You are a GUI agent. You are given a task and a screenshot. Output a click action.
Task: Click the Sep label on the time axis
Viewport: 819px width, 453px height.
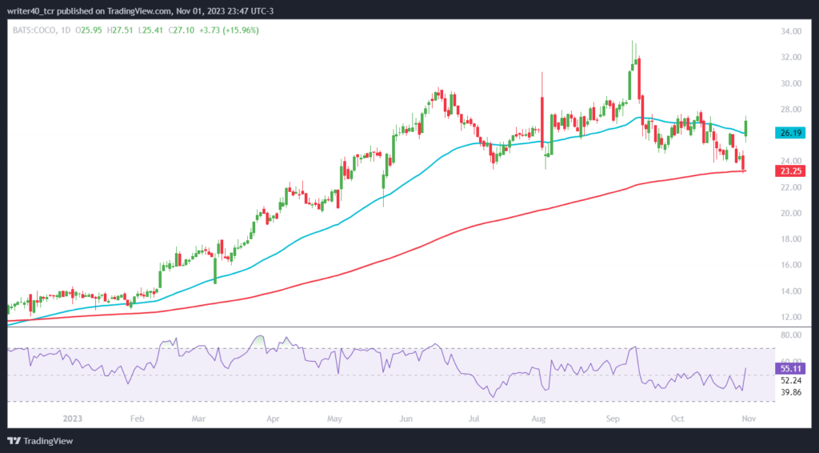point(613,419)
